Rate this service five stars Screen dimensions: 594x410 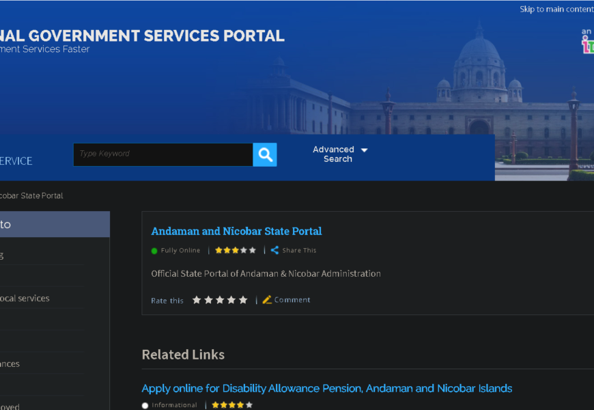(x=243, y=300)
